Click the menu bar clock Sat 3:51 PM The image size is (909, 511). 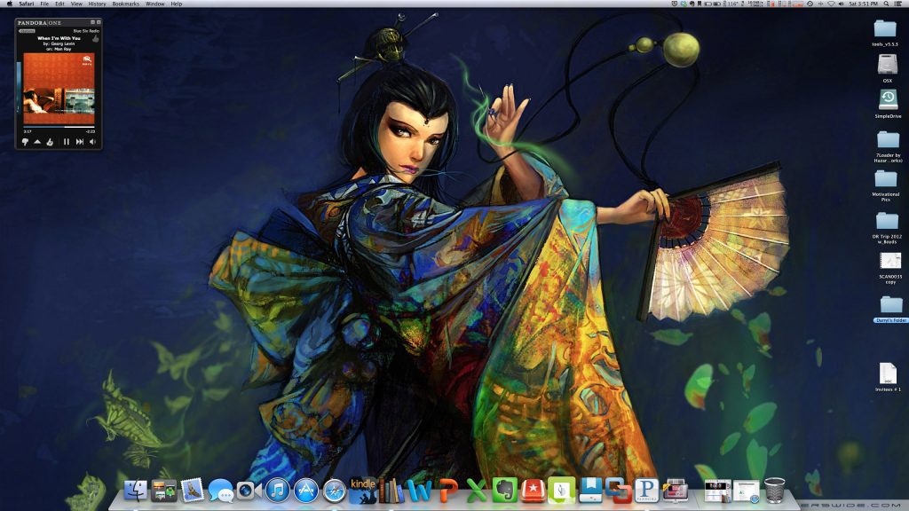pos(863,4)
